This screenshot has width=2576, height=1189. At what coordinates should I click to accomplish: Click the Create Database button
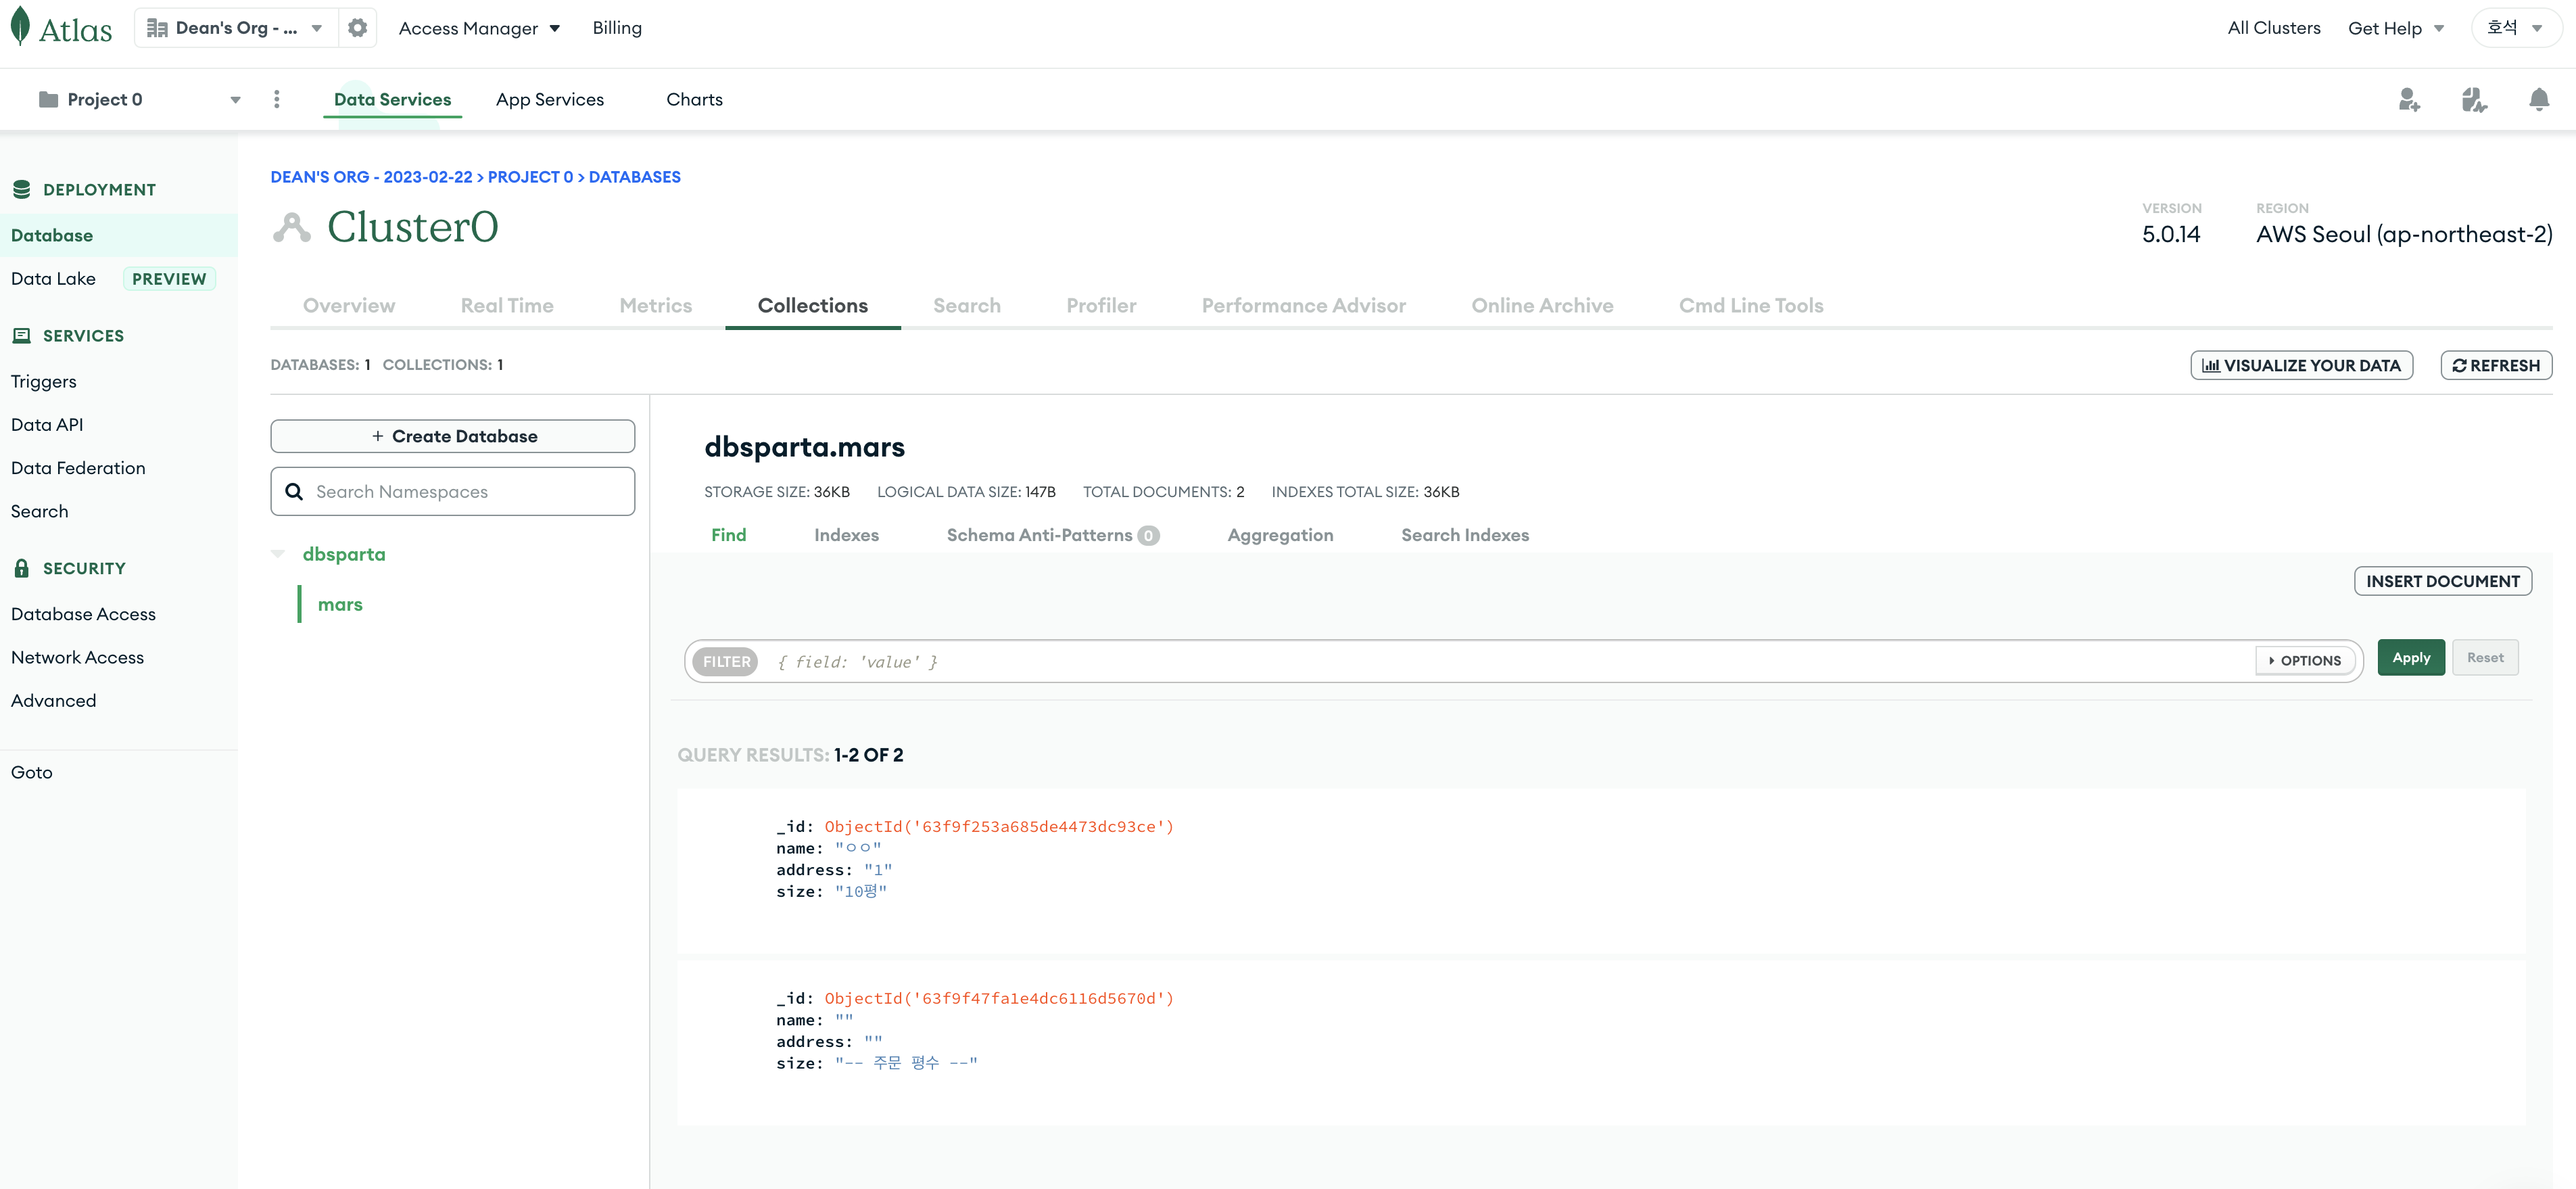pyautogui.click(x=453, y=436)
